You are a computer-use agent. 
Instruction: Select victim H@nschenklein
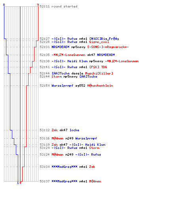[x=100, y=85]
